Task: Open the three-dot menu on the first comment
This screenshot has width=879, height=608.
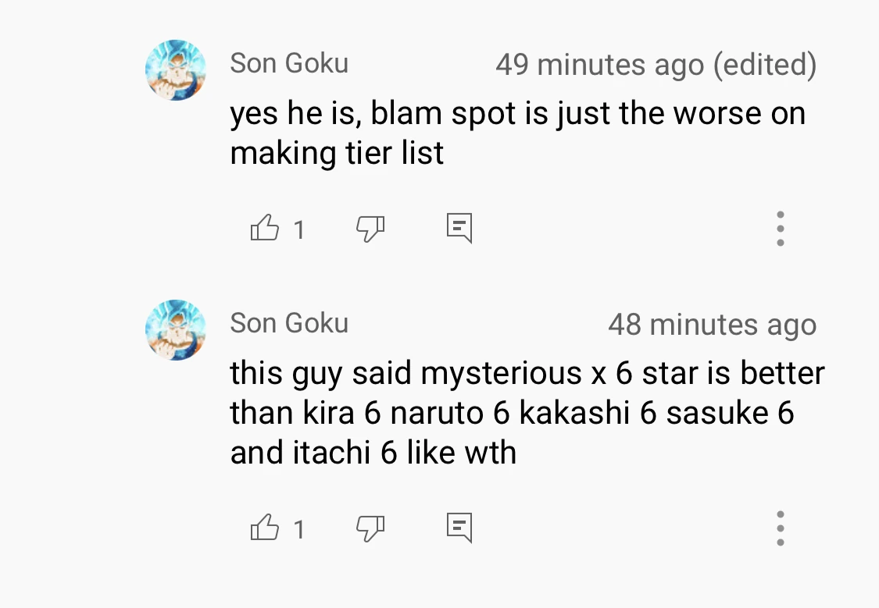Action: click(x=780, y=228)
